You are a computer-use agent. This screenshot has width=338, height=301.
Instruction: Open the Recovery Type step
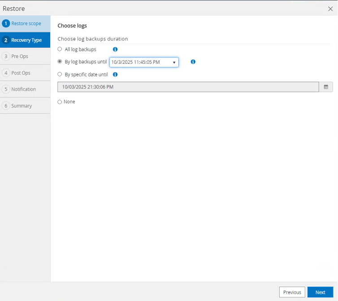click(26, 40)
